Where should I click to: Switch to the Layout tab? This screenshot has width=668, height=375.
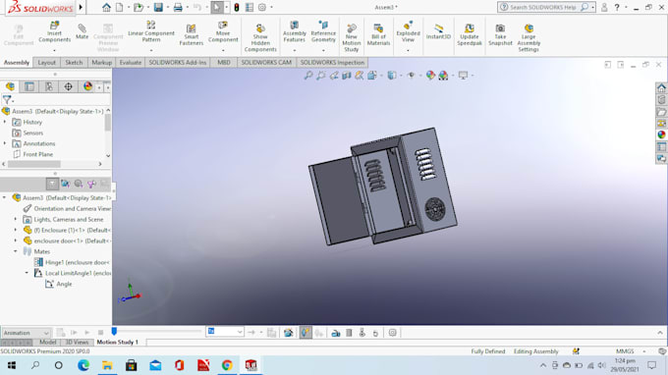point(46,63)
